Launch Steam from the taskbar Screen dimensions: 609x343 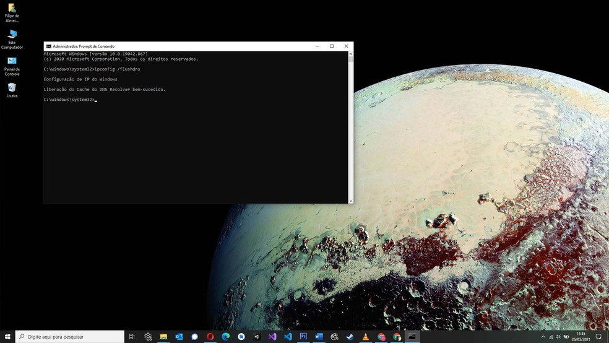tap(350, 336)
